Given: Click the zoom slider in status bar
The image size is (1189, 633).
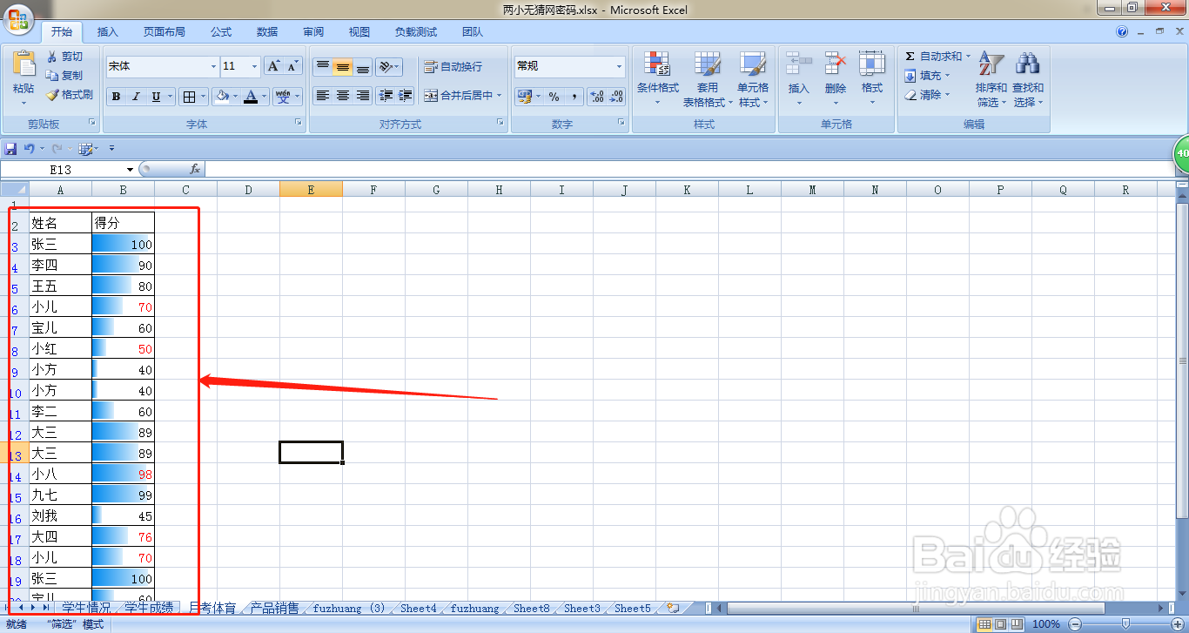Looking at the screenshot, I should [x=1125, y=624].
